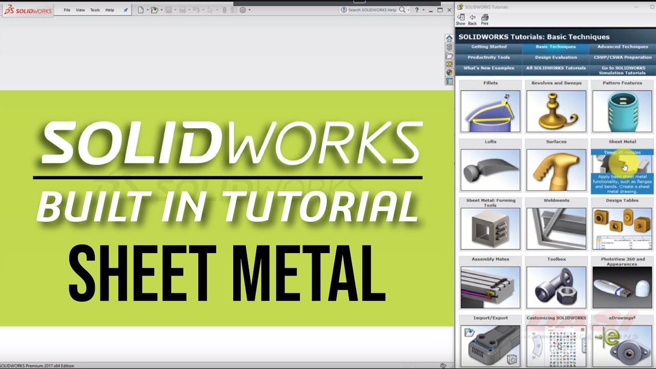Expand the Undo dropdown arrow
The image size is (656, 369).
pyautogui.click(x=203, y=10)
